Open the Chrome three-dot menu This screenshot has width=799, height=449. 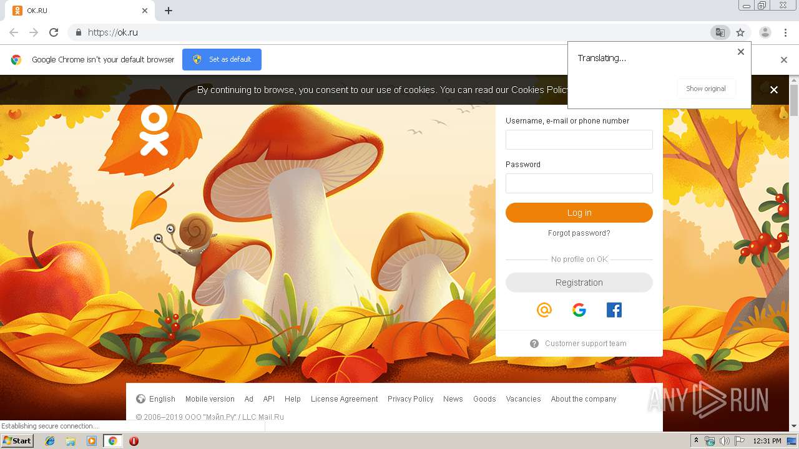pyautogui.click(x=786, y=32)
